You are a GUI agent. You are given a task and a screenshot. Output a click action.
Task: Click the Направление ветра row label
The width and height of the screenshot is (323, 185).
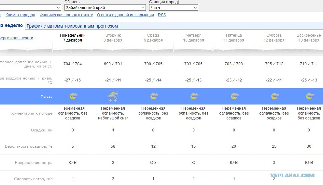point(34,163)
